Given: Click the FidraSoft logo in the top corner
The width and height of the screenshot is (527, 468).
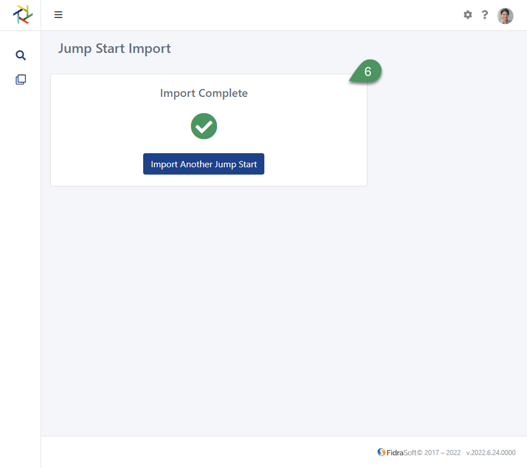Looking at the screenshot, I should click(x=21, y=15).
